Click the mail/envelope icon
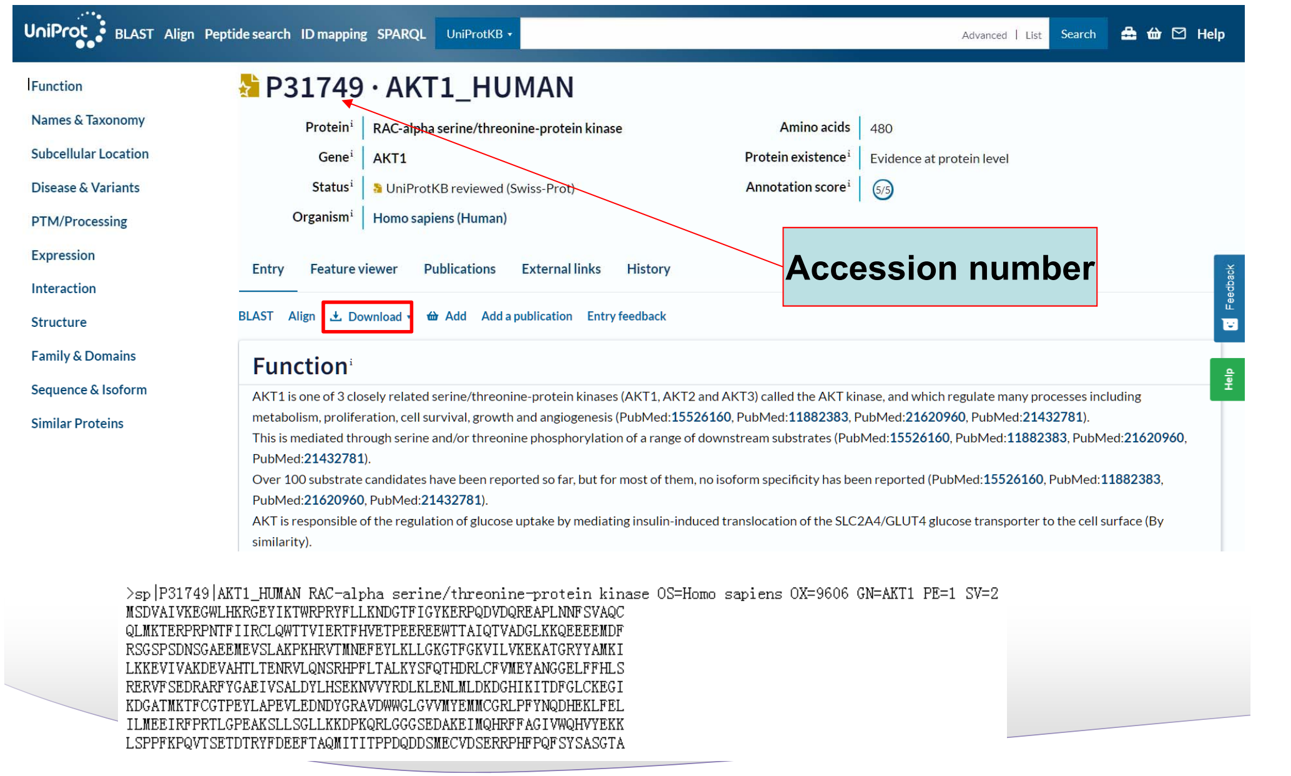The width and height of the screenshot is (1291, 776). [x=1179, y=34]
